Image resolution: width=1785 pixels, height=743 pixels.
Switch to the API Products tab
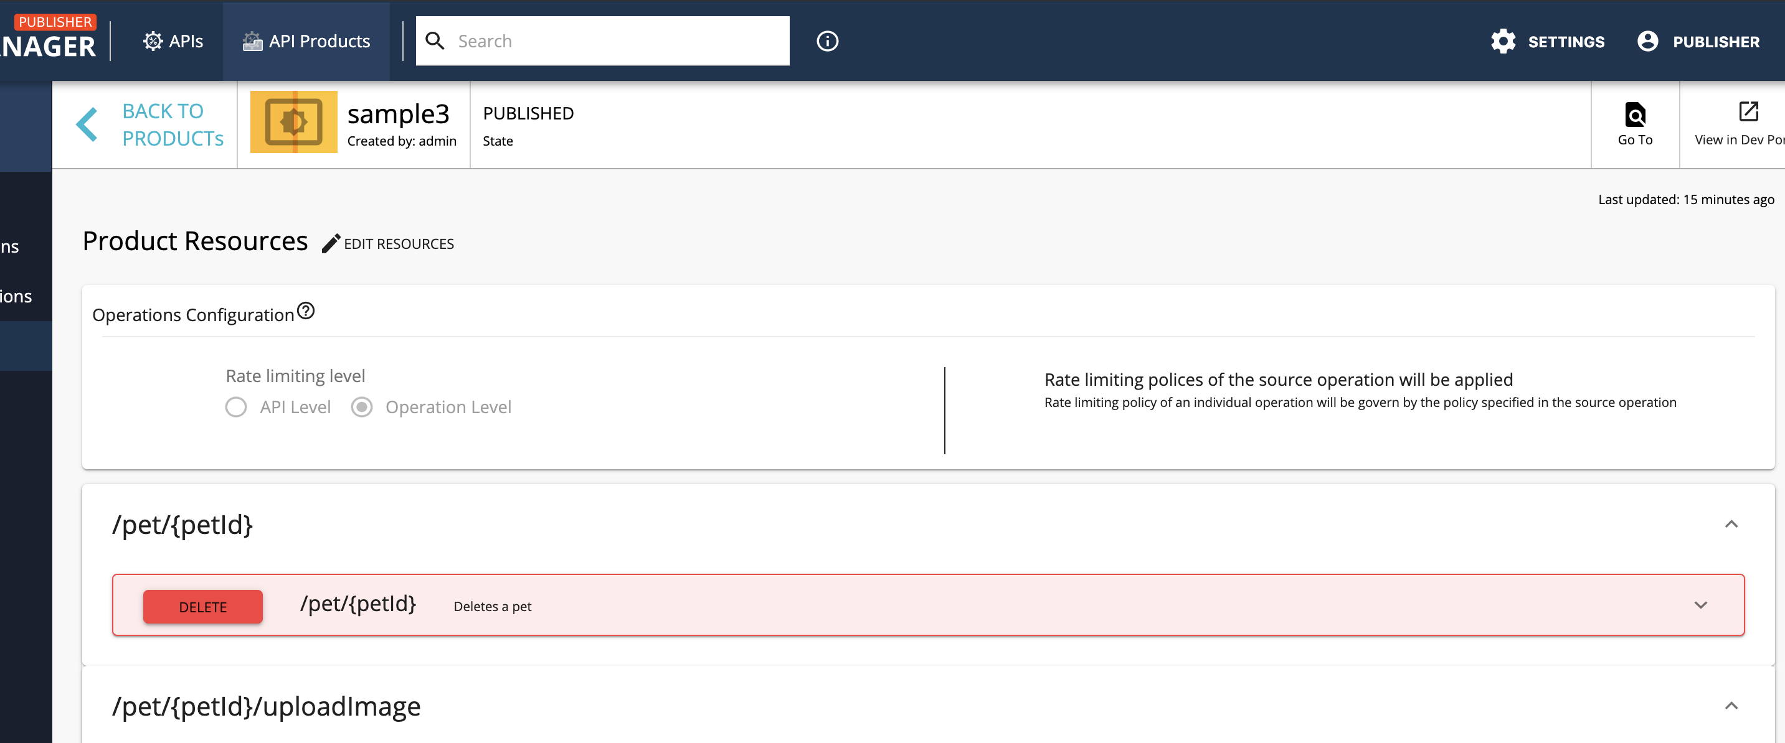tap(306, 41)
